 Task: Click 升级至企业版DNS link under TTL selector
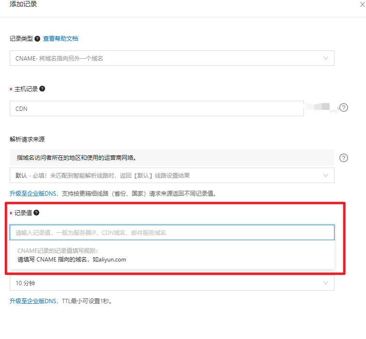point(34,301)
